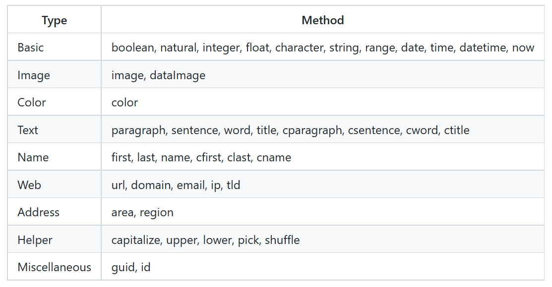Click the Helper type cell
The width and height of the screenshot is (552, 287).
[54, 239]
